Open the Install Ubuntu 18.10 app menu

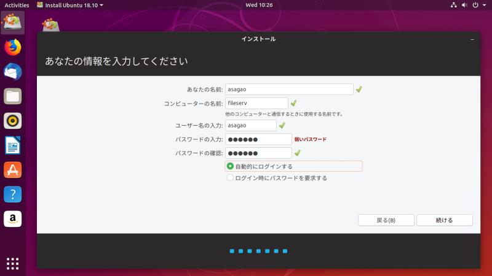tap(70, 5)
